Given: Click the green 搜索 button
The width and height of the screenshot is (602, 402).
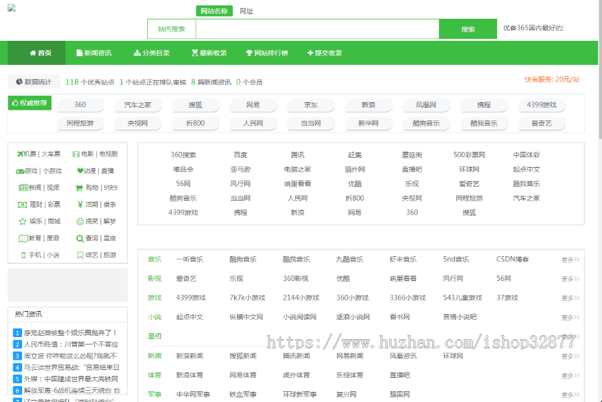Looking at the screenshot, I should click(x=468, y=29).
